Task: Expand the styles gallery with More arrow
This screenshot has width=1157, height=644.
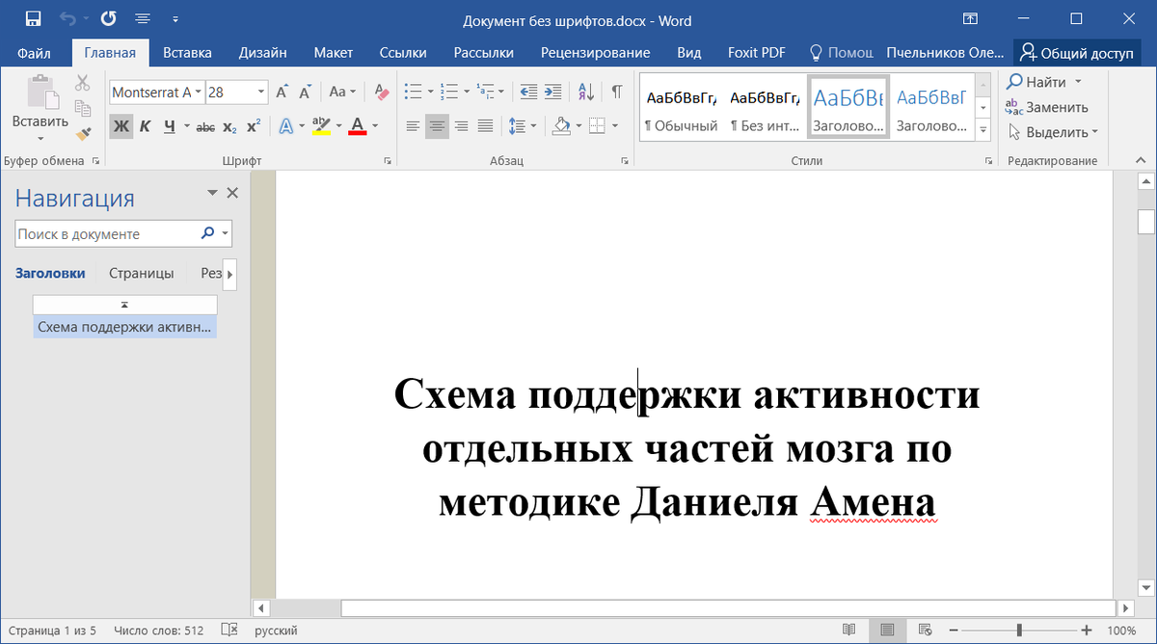Action: pos(982,130)
